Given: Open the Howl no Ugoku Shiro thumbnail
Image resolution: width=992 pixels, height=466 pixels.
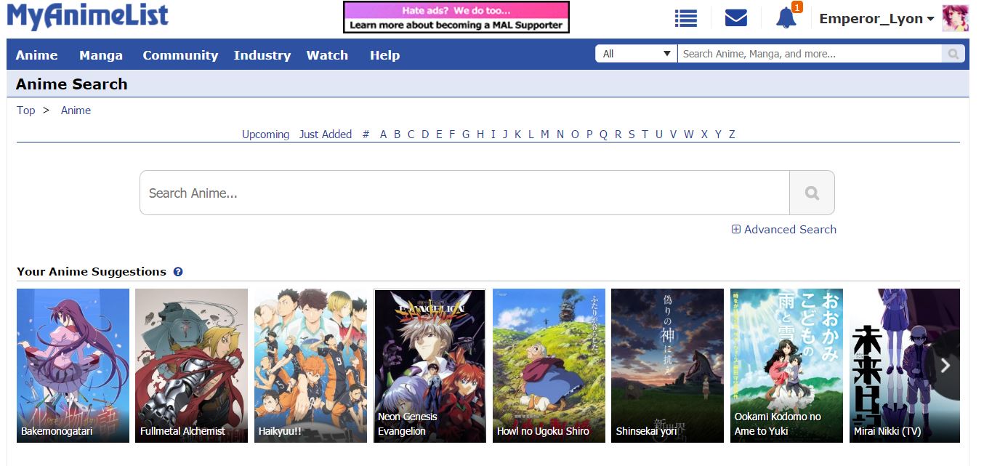Looking at the screenshot, I should (x=549, y=366).
